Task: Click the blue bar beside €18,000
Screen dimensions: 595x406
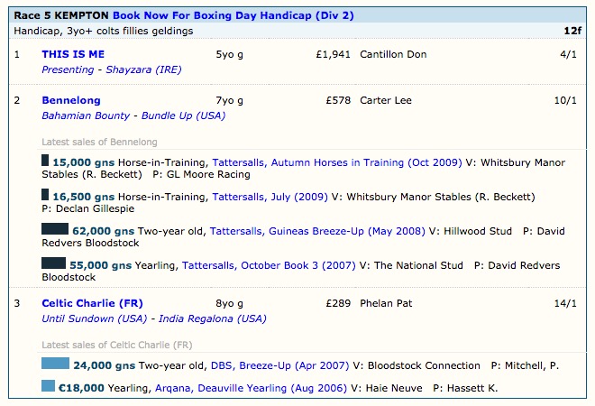Action: point(48,386)
